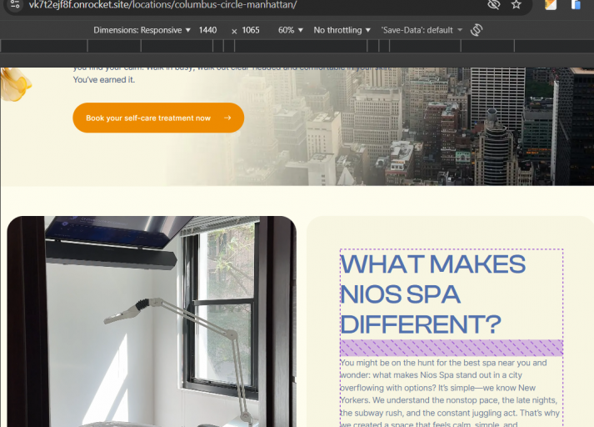Click the viewport height field showing 1065
The height and width of the screenshot is (427, 594).
coord(251,30)
